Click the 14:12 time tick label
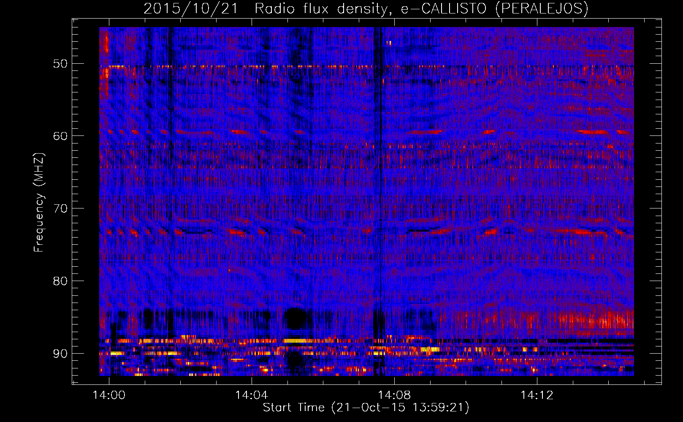This screenshot has width=683, height=422. (537, 395)
